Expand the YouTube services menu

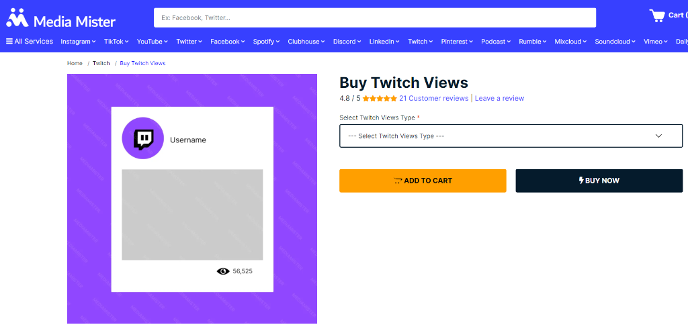coord(153,41)
